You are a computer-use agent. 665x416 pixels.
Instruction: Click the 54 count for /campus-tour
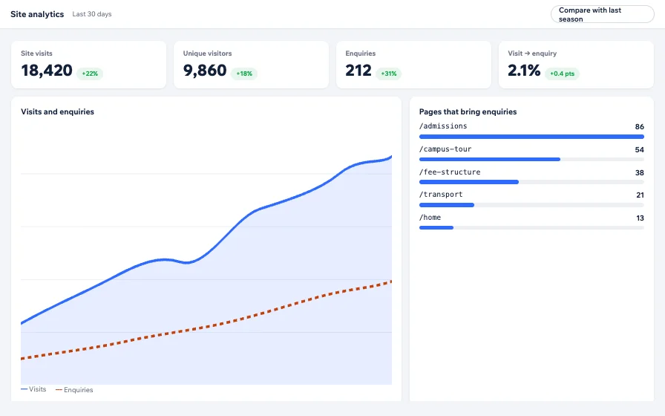(x=639, y=149)
